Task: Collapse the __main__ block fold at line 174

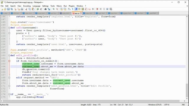Action: coord(9,94)
